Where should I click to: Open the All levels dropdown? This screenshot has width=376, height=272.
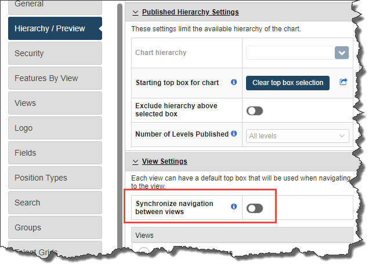(297, 136)
